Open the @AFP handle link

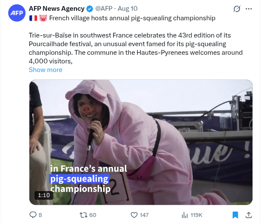[x=104, y=9]
